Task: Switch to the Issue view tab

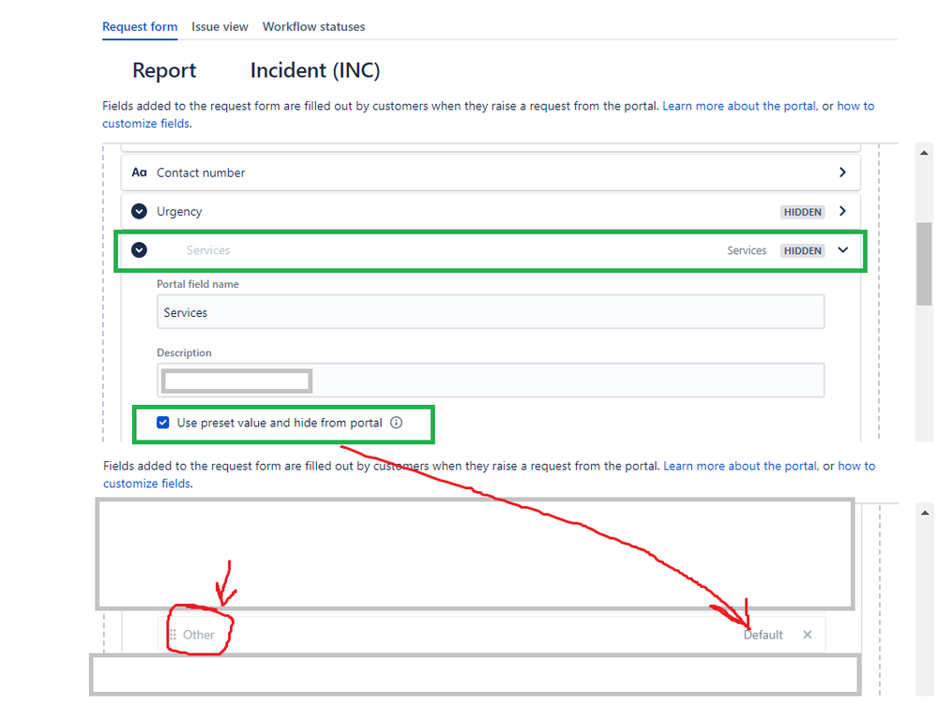Action: tap(219, 27)
